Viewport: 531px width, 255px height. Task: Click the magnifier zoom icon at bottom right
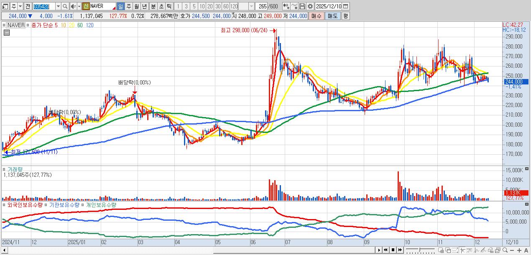click(x=505, y=250)
